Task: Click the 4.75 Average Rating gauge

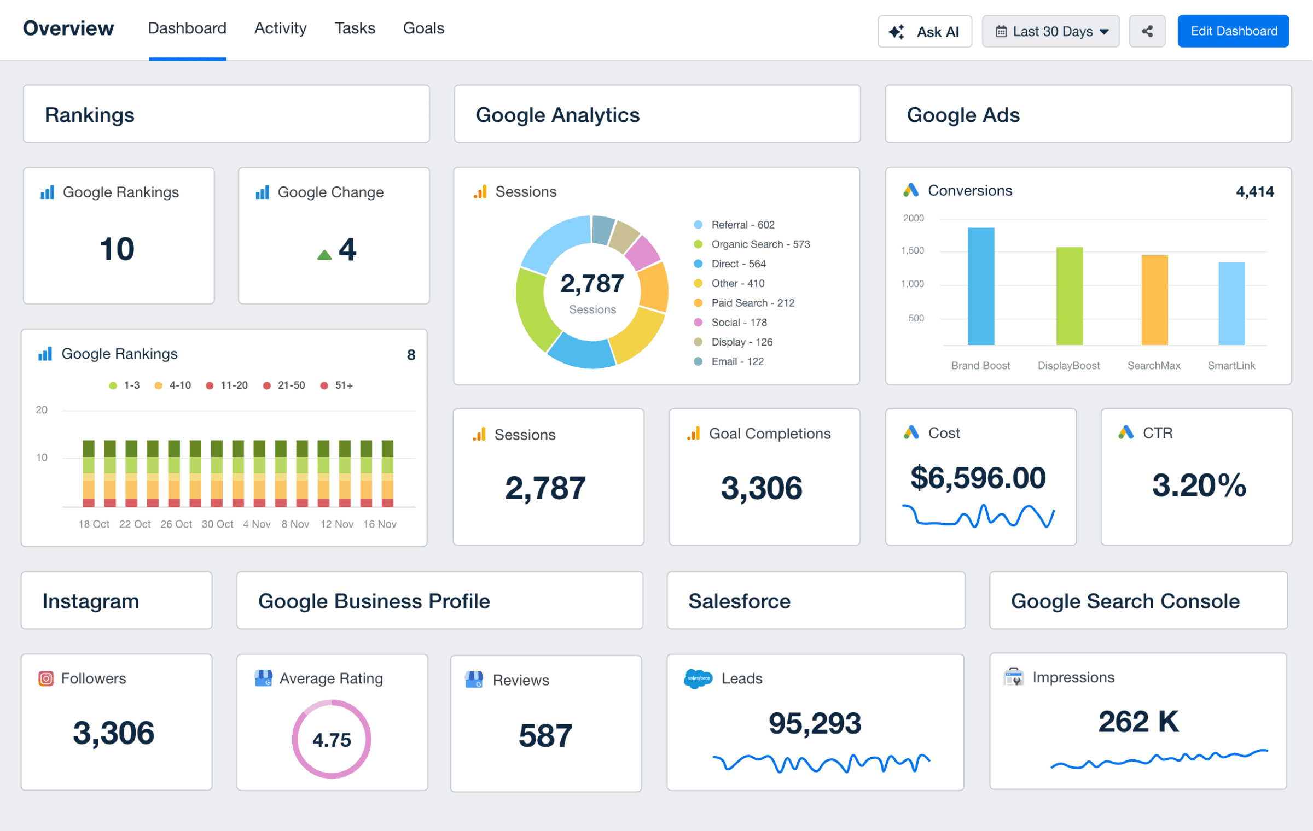Action: click(x=332, y=739)
